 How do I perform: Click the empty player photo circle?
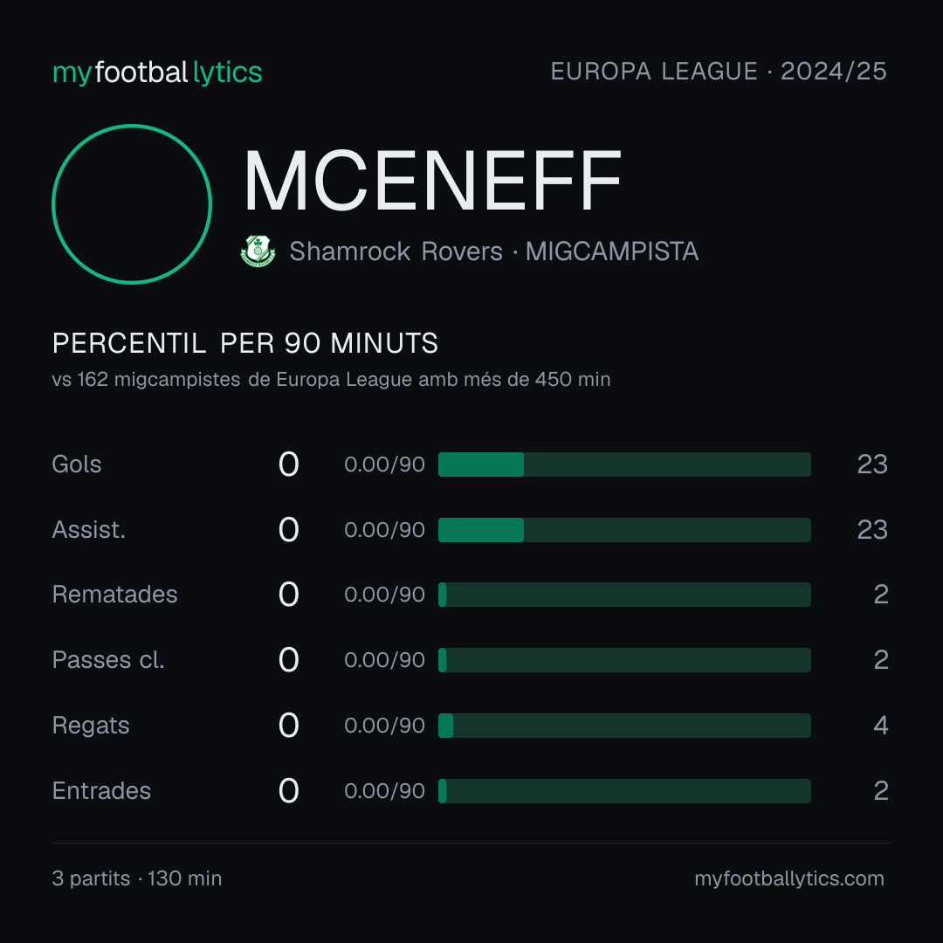[x=132, y=203]
